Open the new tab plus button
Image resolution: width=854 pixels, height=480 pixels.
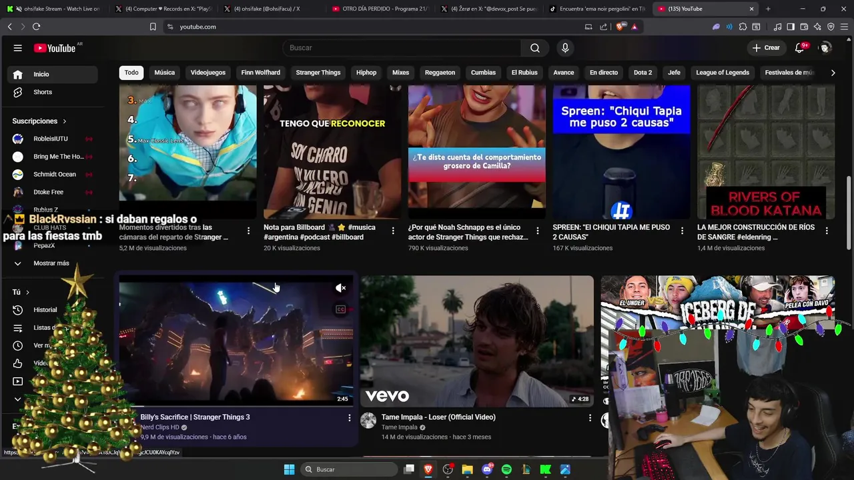coord(768,9)
